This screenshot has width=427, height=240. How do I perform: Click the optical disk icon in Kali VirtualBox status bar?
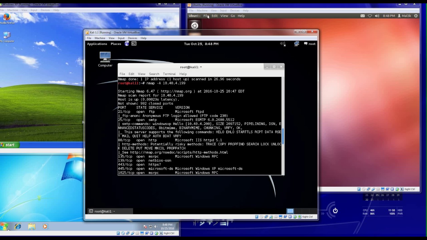point(262,217)
